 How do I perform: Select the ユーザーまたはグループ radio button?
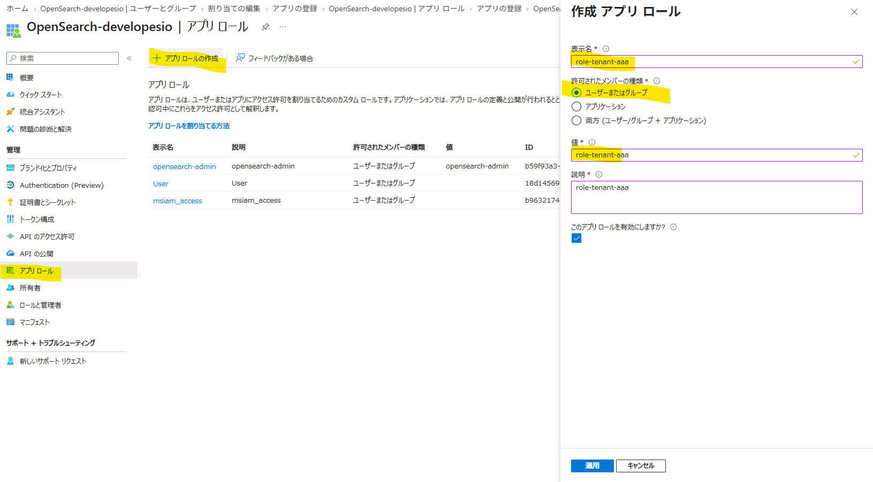576,93
